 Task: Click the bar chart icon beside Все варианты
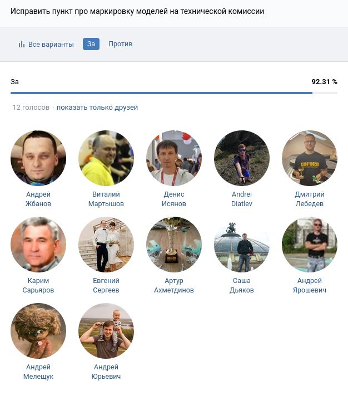click(21, 44)
